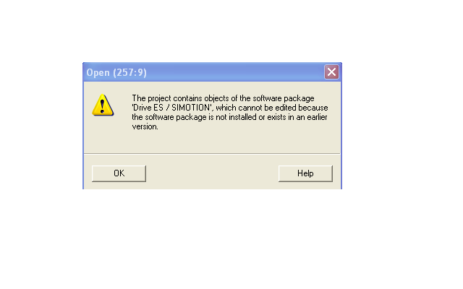Click the phrase 'which cannot be edited because'

coord(272,108)
